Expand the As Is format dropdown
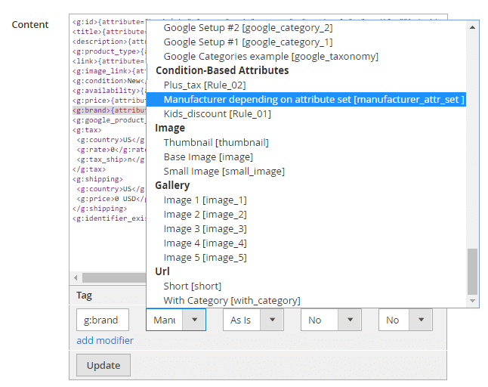Viewport: 488px width, 387px height. tap(252, 320)
